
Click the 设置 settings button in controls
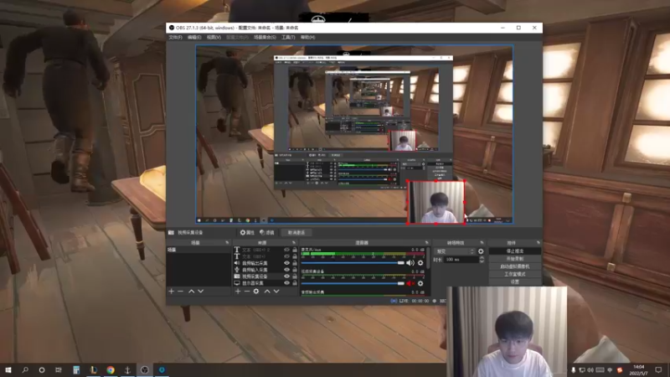[514, 281]
